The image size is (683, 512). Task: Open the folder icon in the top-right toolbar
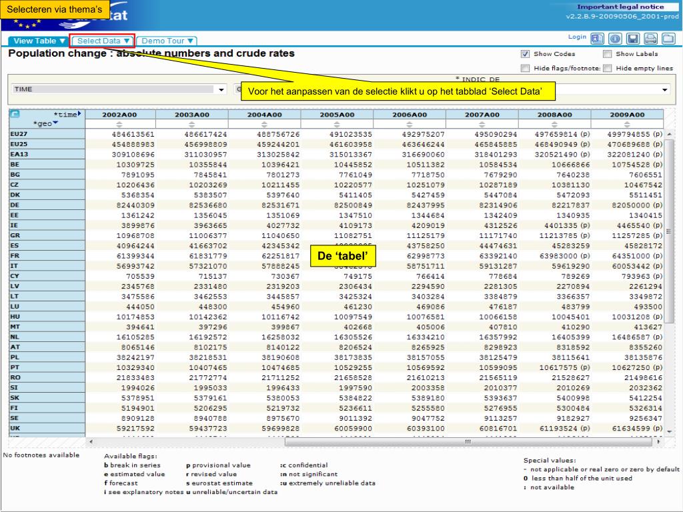[668, 39]
